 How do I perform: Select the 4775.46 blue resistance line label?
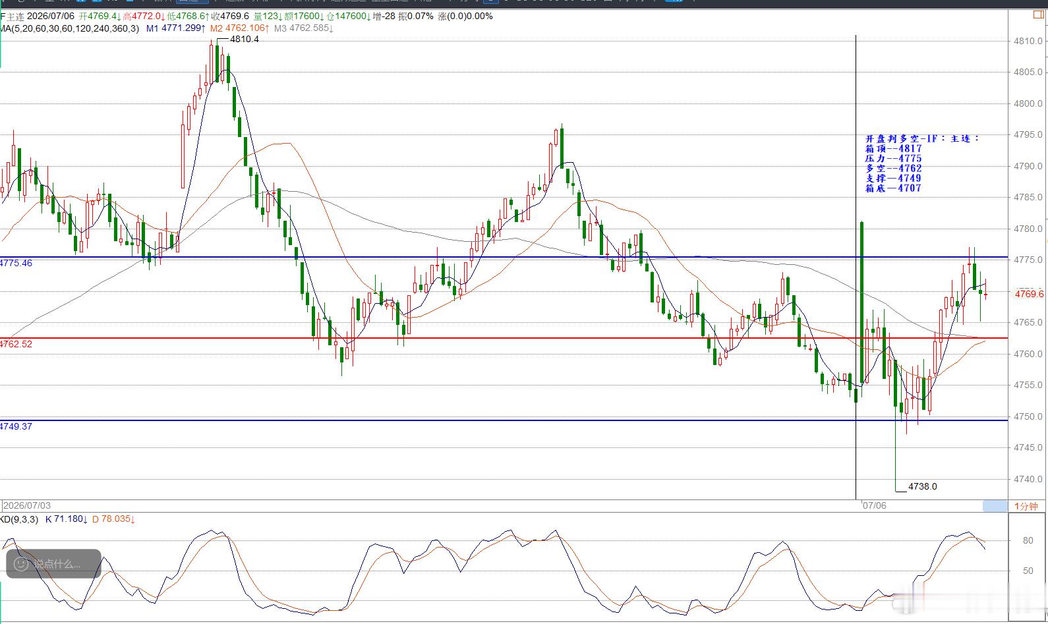(x=16, y=263)
